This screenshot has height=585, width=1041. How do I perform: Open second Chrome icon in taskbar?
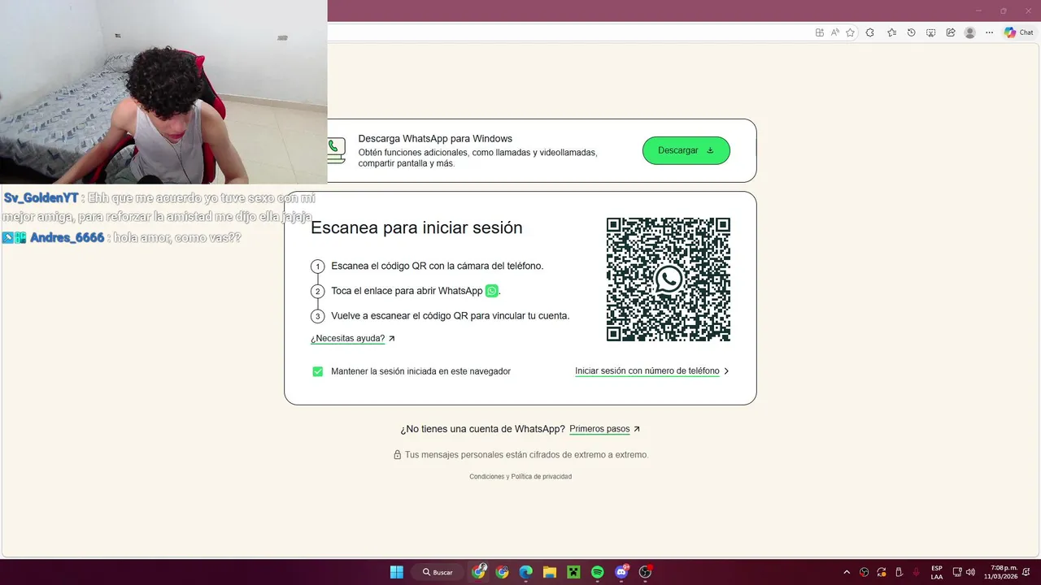tap(502, 572)
